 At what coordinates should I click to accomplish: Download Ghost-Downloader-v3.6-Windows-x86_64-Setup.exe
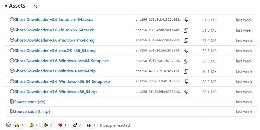(62, 82)
